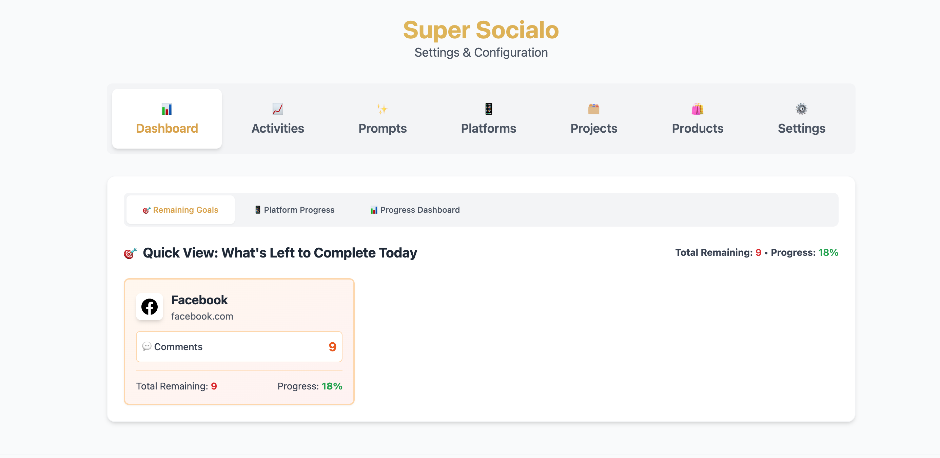
Task: Click the Platforms phone icon
Action: (489, 109)
